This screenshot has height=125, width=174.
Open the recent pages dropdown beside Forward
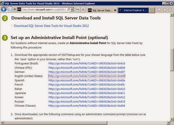pyautogui.click(x=15, y=9)
